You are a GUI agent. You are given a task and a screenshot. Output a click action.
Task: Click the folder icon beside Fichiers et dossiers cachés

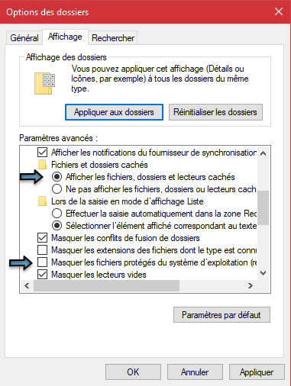point(42,165)
